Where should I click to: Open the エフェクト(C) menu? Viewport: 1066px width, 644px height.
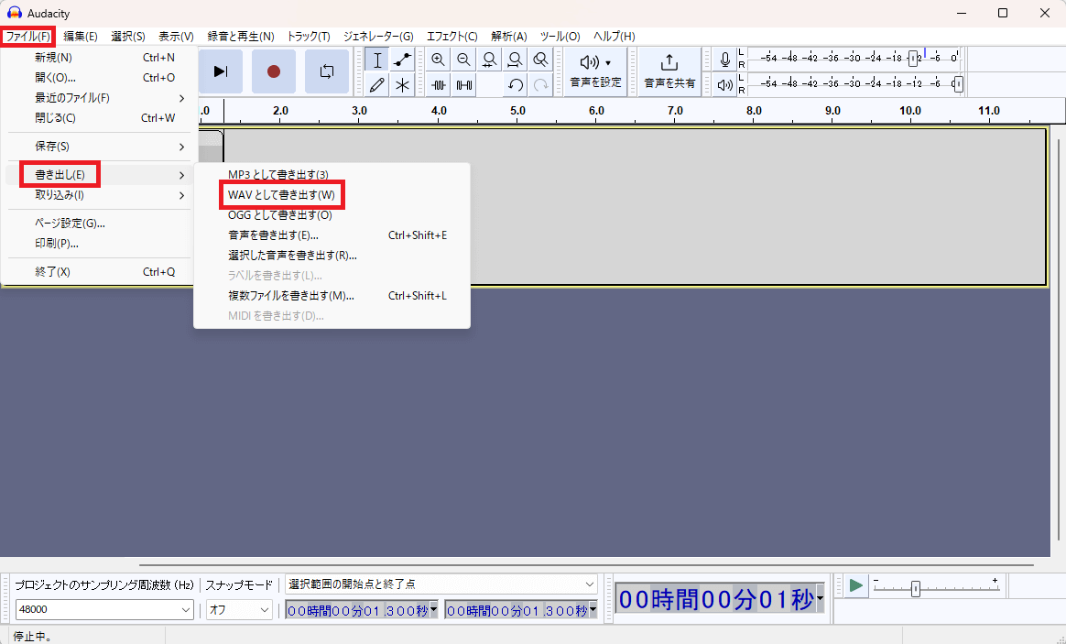point(452,36)
